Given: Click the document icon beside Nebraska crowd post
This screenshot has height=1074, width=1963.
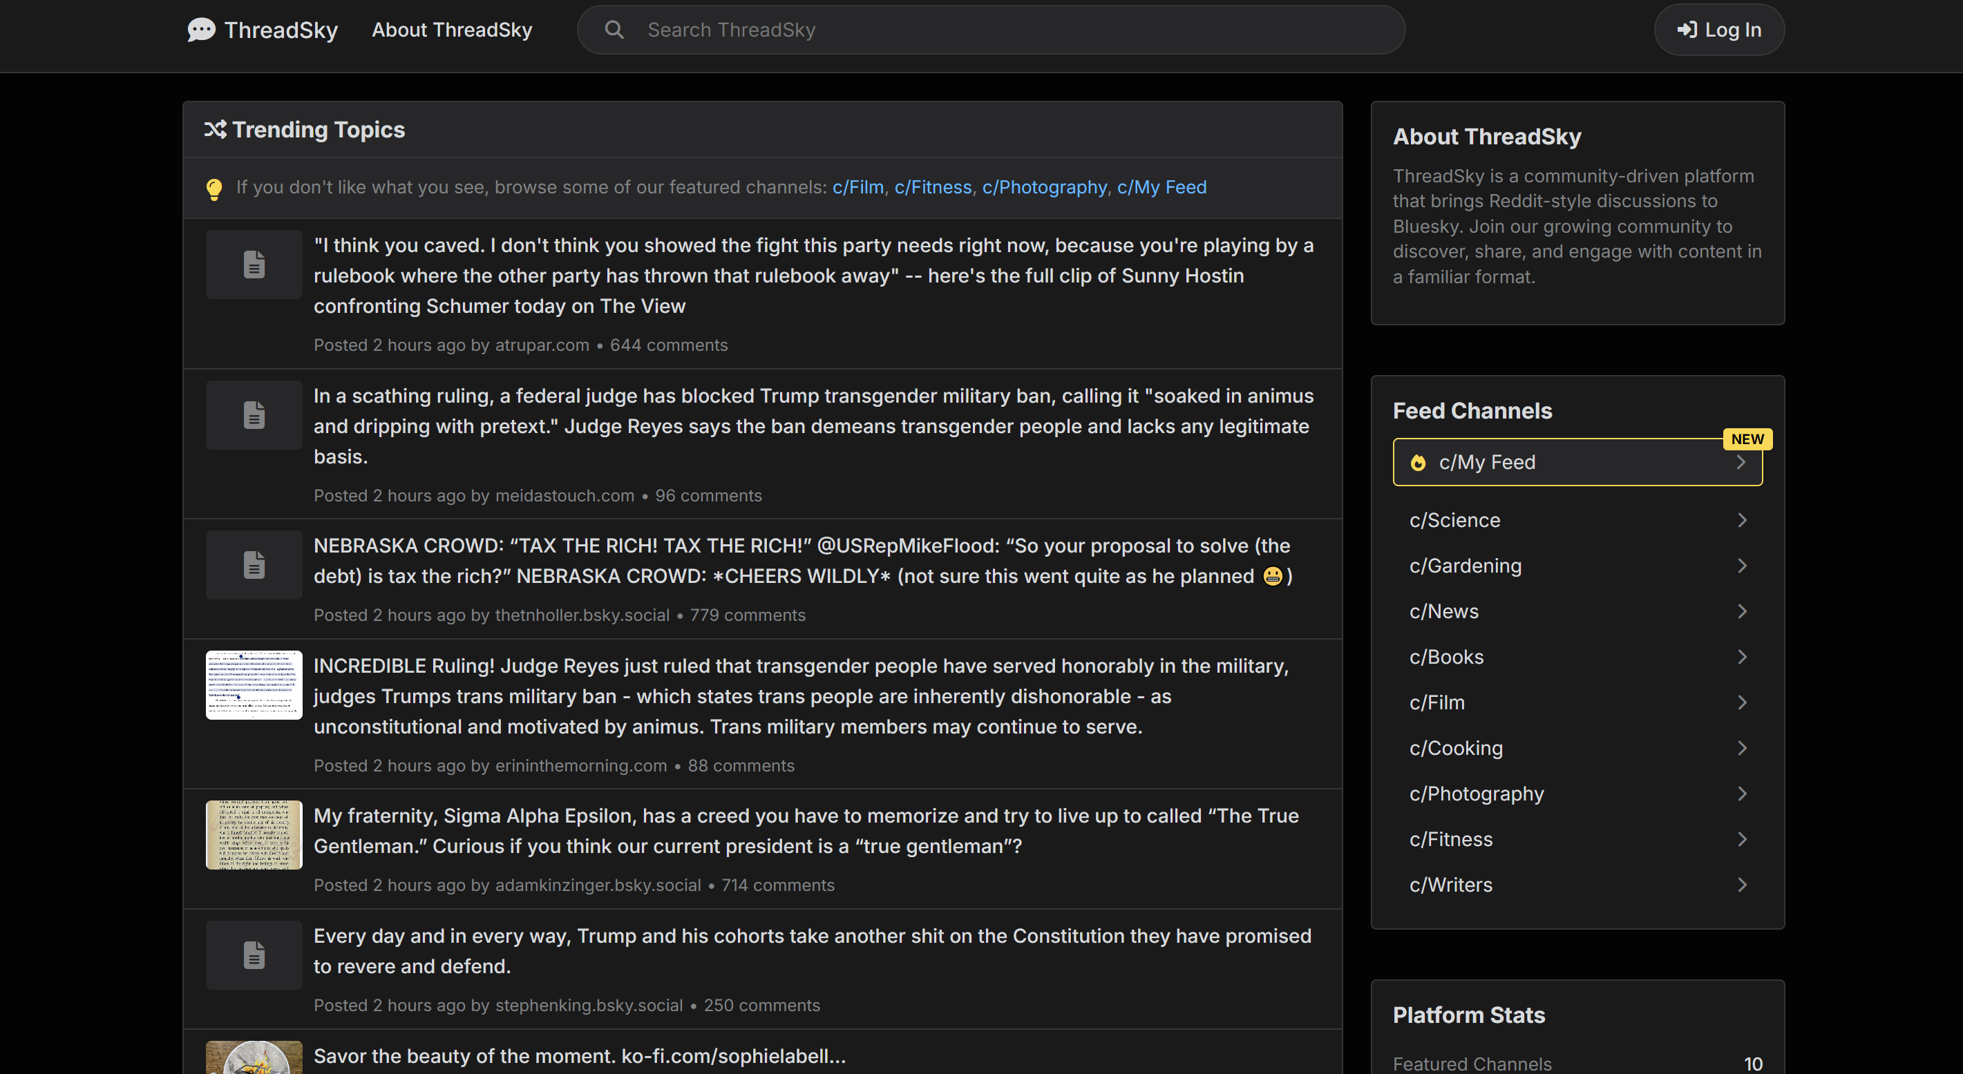Looking at the screenshot, I should (x=254, y=565).
